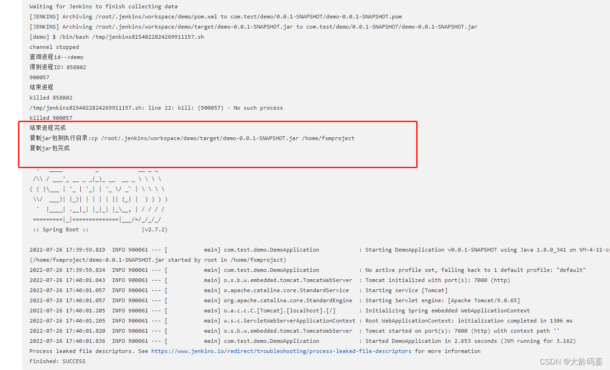Click the Spring Boot ASCII art banner
The width and height of the screenshot is (610, 370).
[97, 198]
